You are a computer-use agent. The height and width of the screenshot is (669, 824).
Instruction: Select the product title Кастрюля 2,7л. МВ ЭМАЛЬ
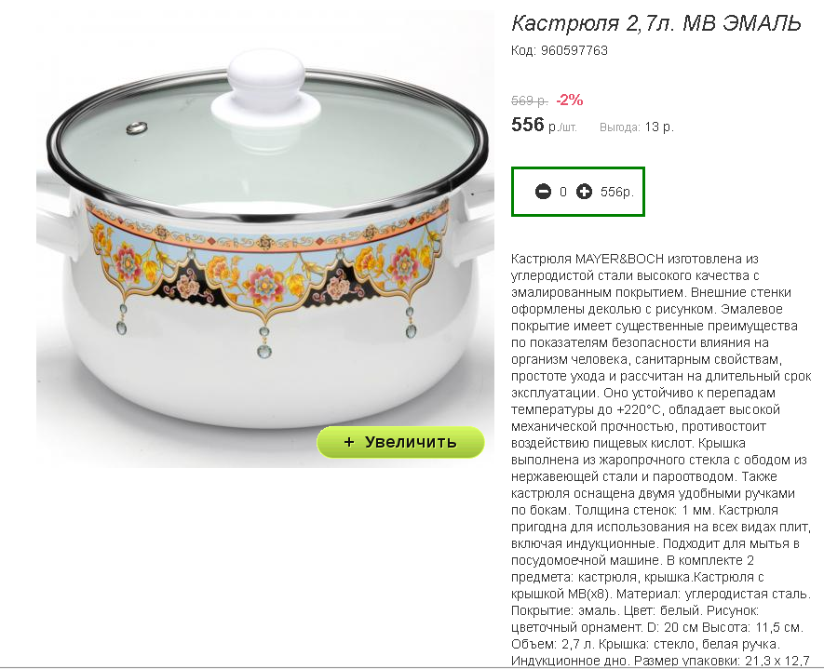click(655, 23)
